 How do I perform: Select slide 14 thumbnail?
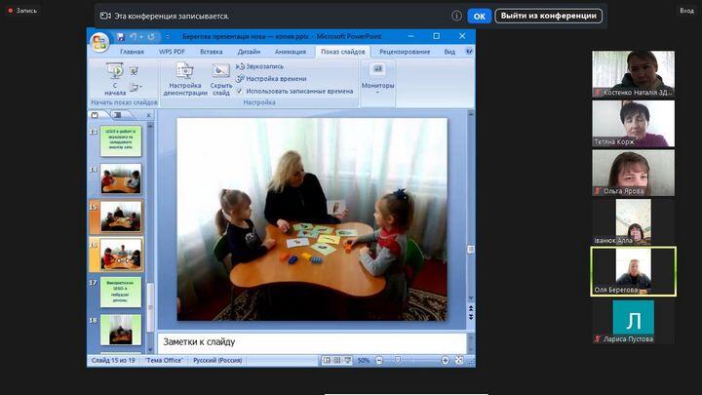[121, 178]
